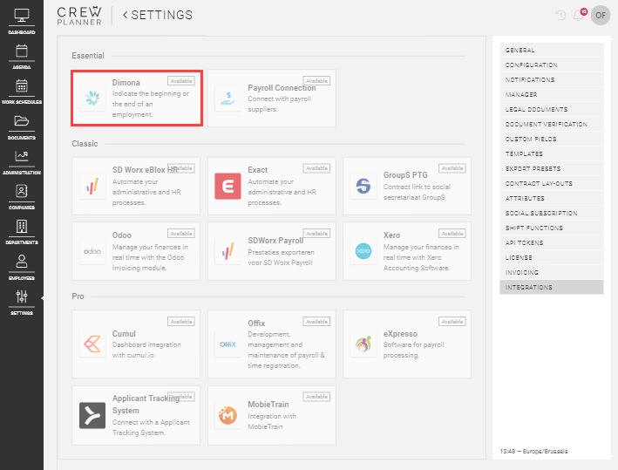The height and width of the screenshot is (470, 618).
Task: Open the OF user avatar menu
Action: 600,15
